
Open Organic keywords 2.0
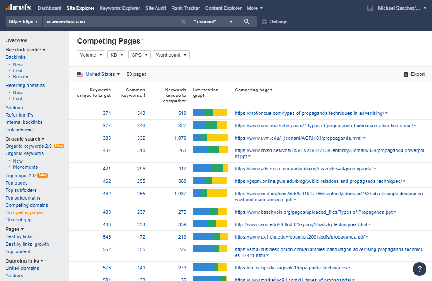pos(29,146)
